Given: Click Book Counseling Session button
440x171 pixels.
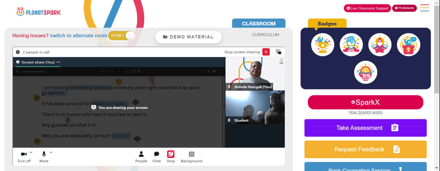Looking at the screenshot, I should pos(365,167).
